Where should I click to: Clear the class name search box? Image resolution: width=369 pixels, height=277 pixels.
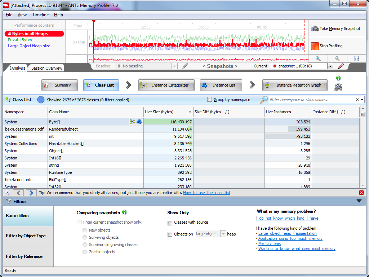pos(357,100)
